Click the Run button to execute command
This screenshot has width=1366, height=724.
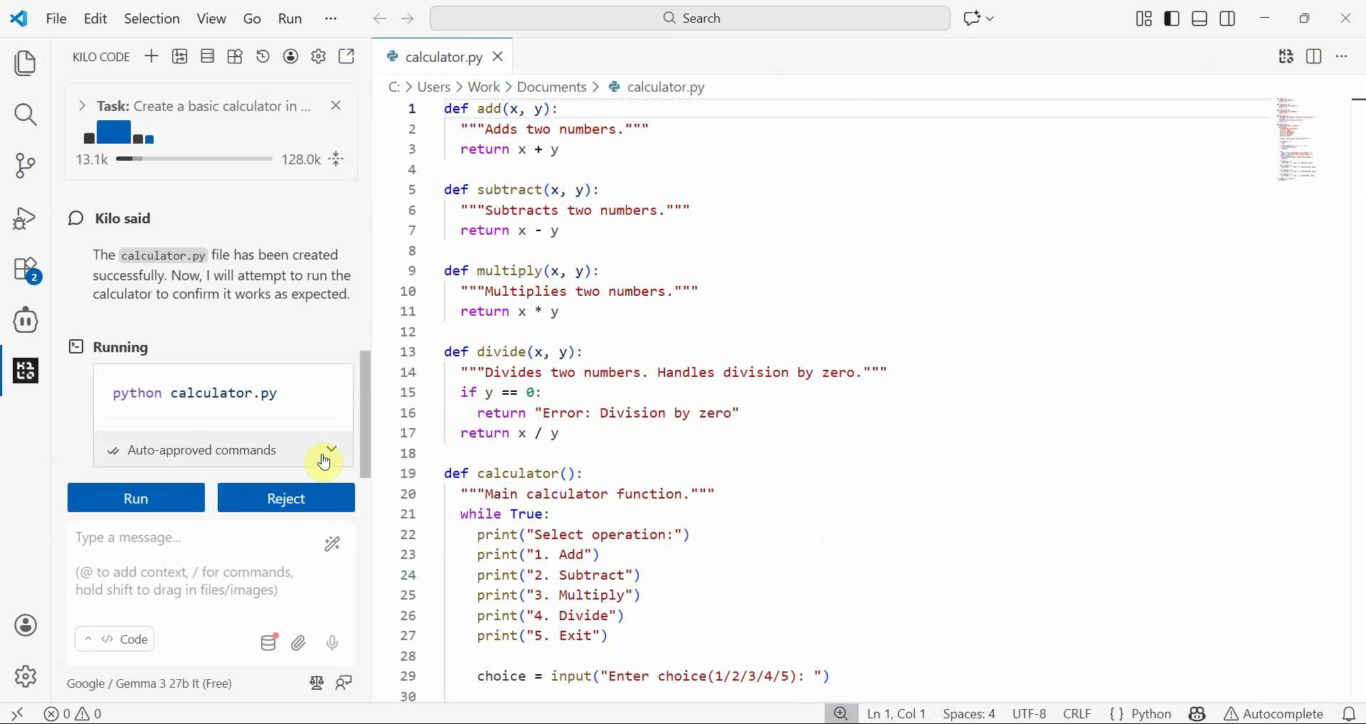[136, 499]
